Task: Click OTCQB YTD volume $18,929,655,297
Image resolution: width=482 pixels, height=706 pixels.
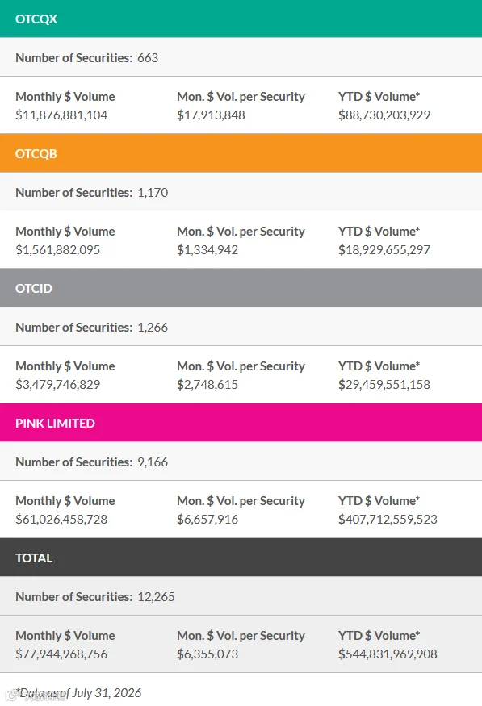Action: pos(384,250)
